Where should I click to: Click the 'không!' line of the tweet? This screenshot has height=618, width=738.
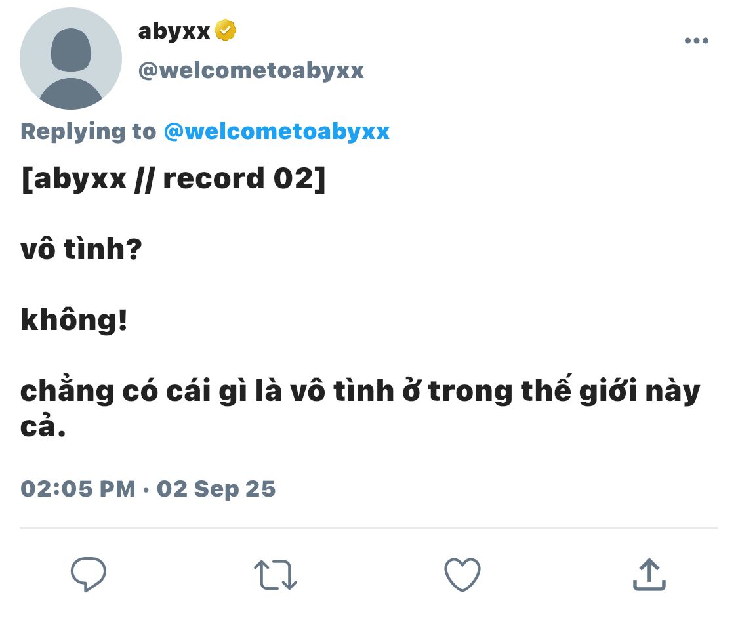[74, 321]
